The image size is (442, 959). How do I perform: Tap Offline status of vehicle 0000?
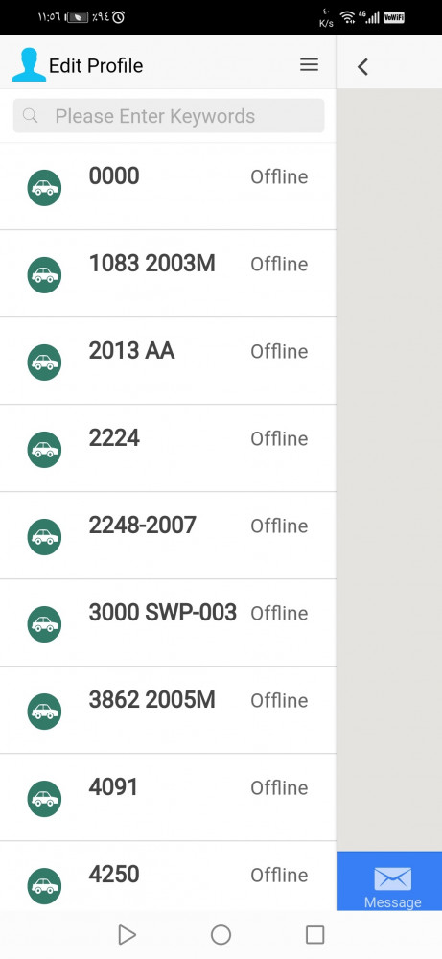[x=279, y=176]
